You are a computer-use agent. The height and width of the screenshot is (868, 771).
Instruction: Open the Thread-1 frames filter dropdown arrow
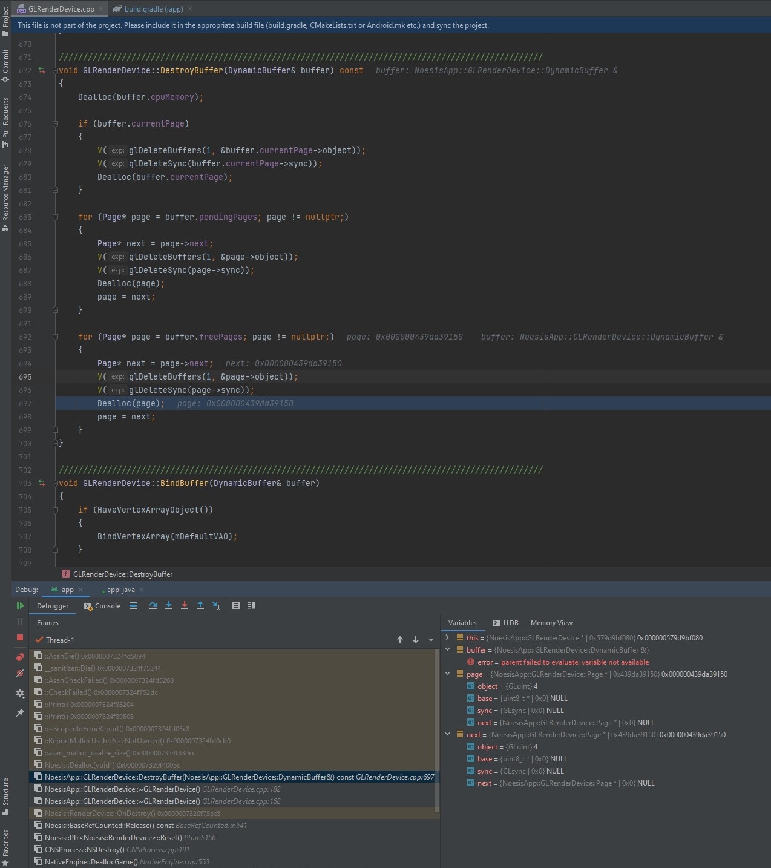point(431,640)
